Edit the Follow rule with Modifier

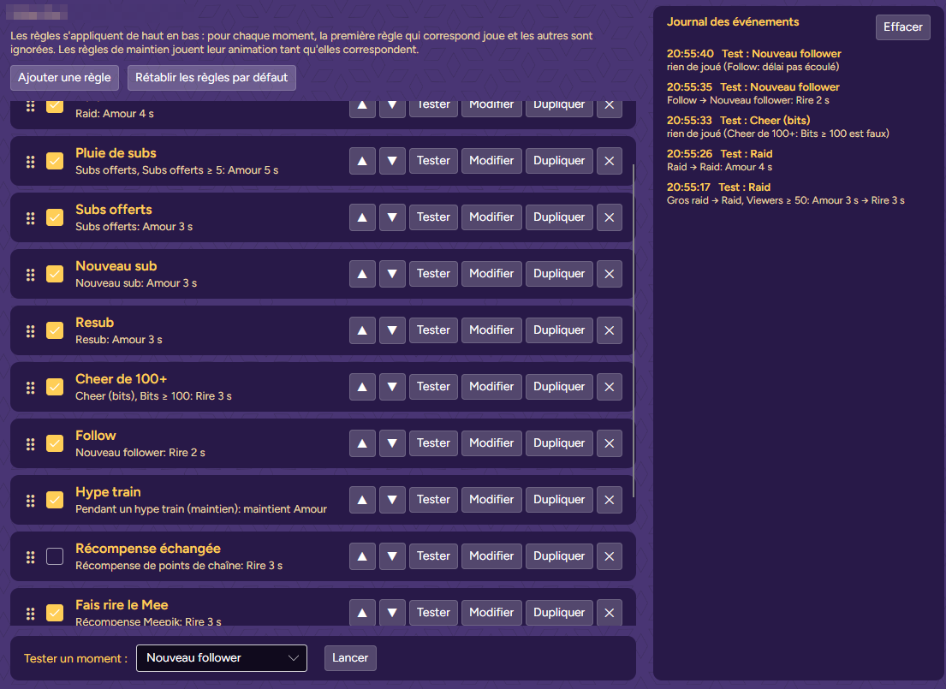tap(491, 443)
